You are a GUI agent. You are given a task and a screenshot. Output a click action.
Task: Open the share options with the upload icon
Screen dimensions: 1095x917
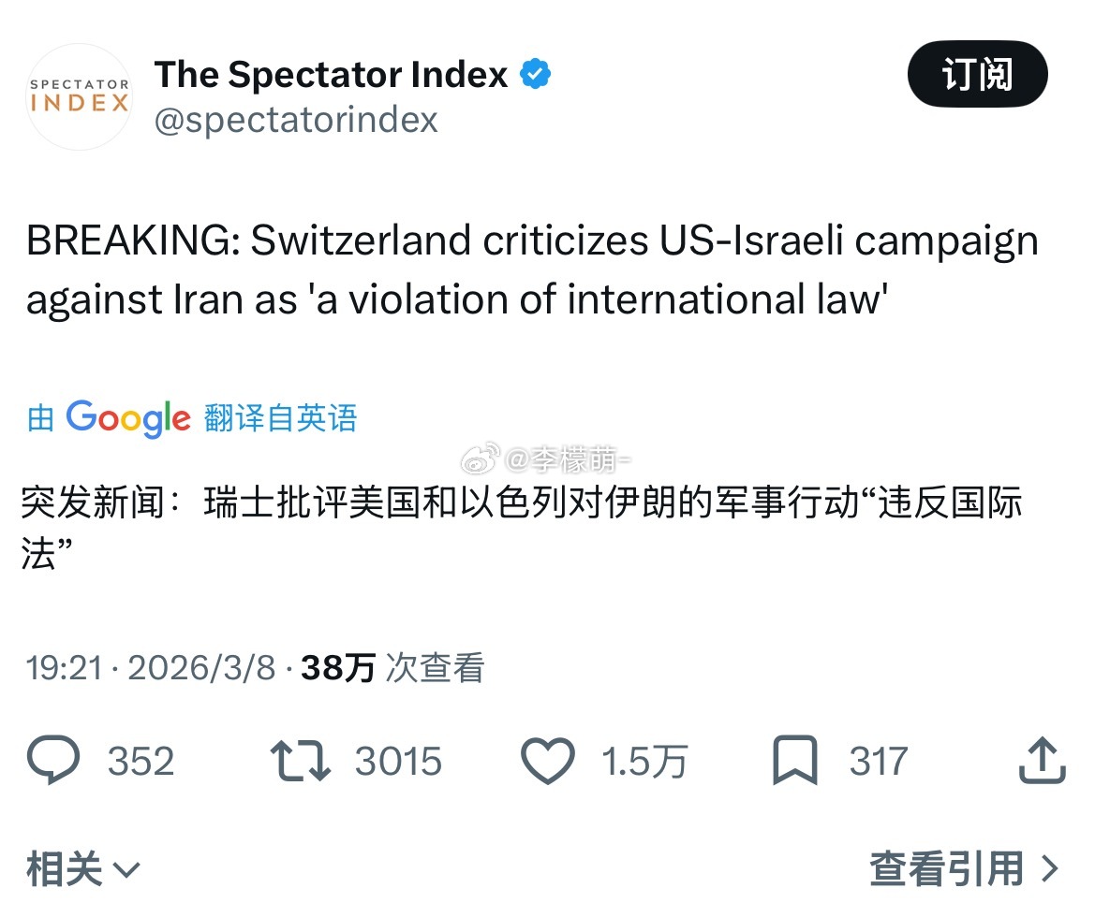pyautogui.click(x=1041, y=760)
